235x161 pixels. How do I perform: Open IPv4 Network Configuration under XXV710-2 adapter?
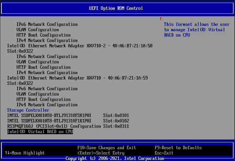tap(47, 73)
